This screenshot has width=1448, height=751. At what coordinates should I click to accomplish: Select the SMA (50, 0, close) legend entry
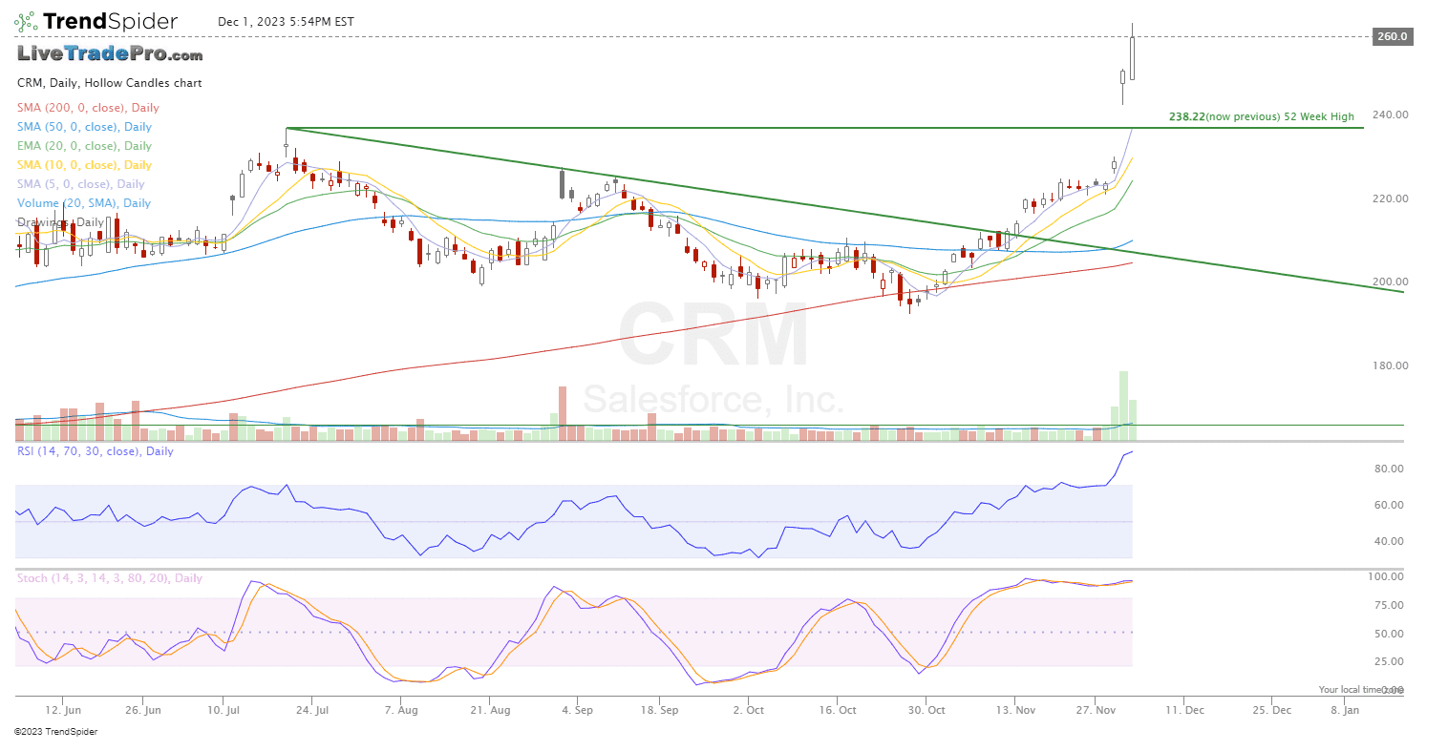coord(84,127)
